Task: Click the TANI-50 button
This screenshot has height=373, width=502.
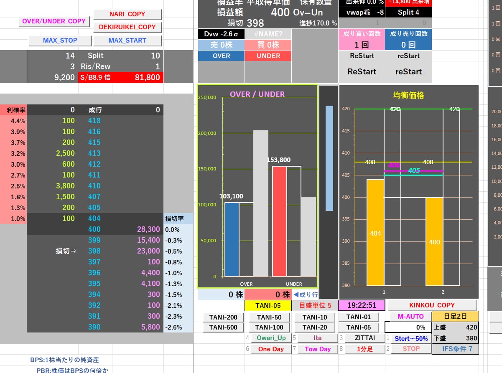Action: click(x=270, y=317)
